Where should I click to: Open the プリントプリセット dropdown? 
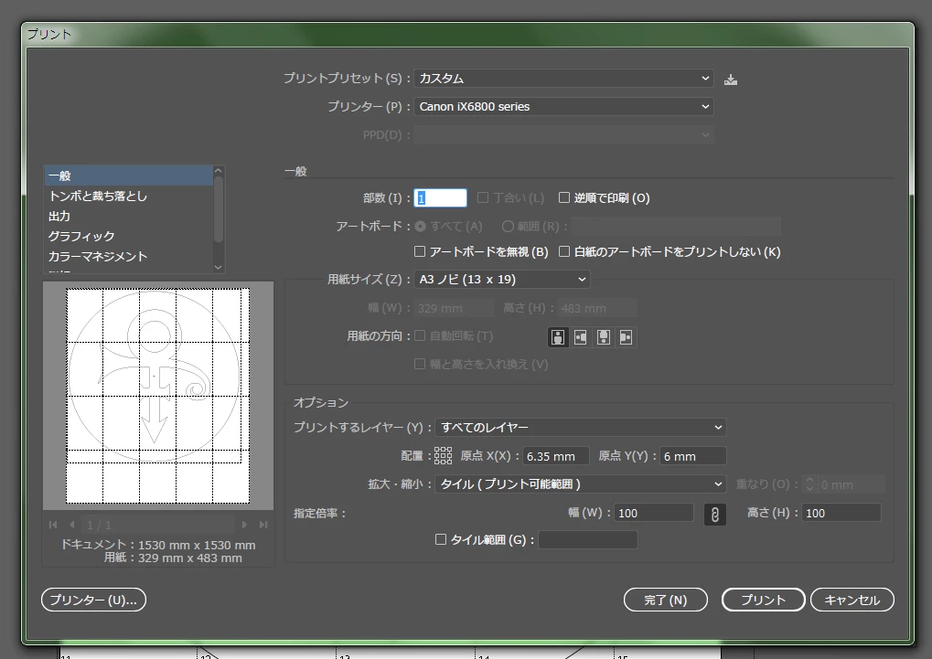point(563,79)
